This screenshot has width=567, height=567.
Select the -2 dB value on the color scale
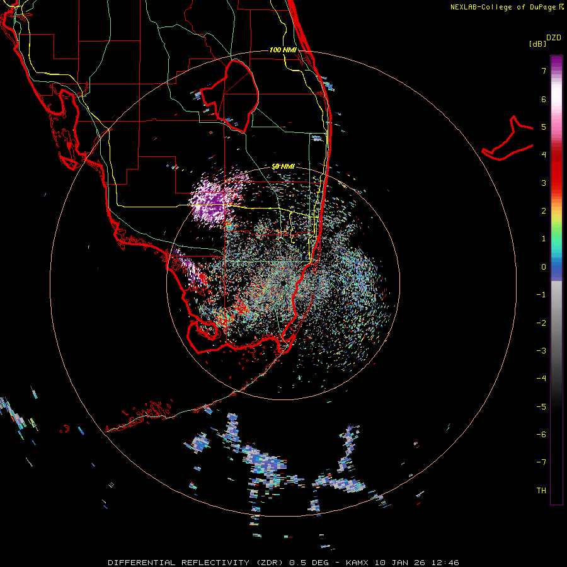pos(541,323)
